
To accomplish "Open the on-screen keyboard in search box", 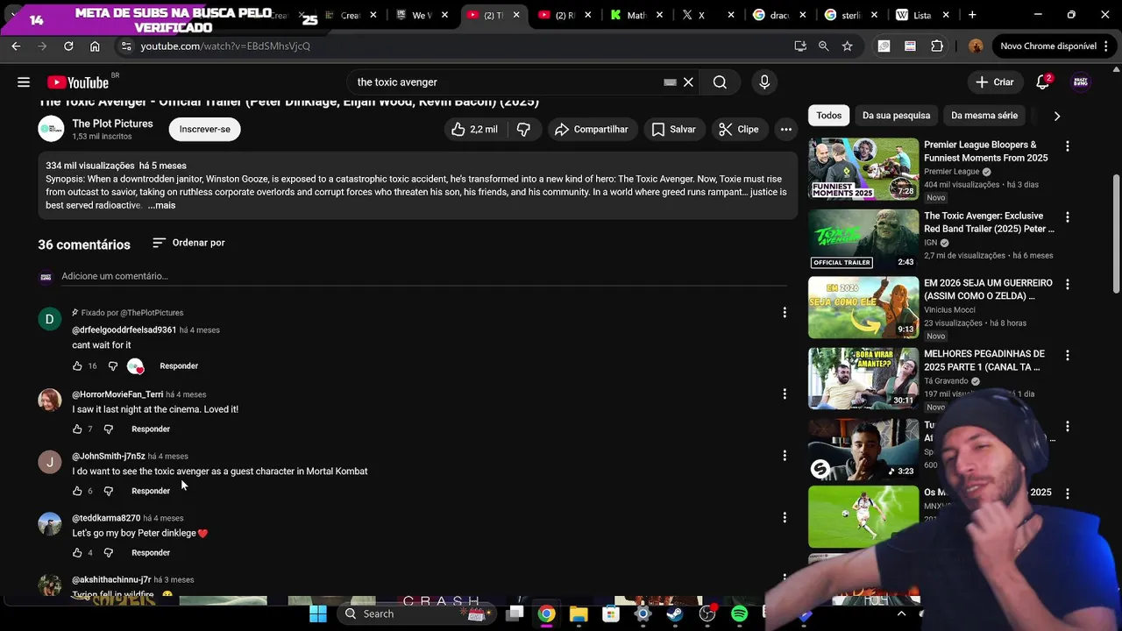I will [670, 82].
